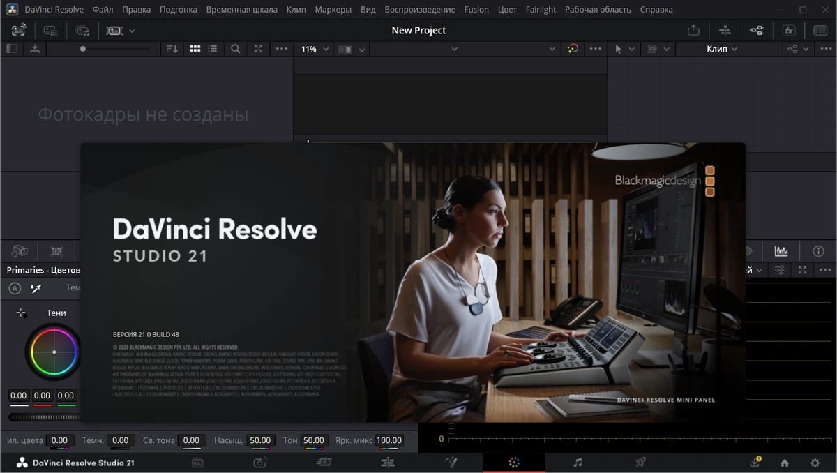Toggle the Timeline display icon
This screenshot has height=473, width=837.
click(x=725, y=31)
